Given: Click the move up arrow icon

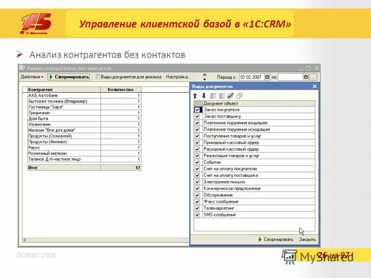Looking at the screenshot, I should pyautogui.click(x=195, y=96).
